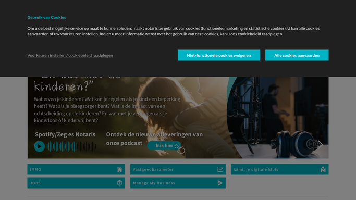Screen dimensions: 356x200
Task: Click 'Spotify/Zeg es Notaris' text
Action: [65, 134]
